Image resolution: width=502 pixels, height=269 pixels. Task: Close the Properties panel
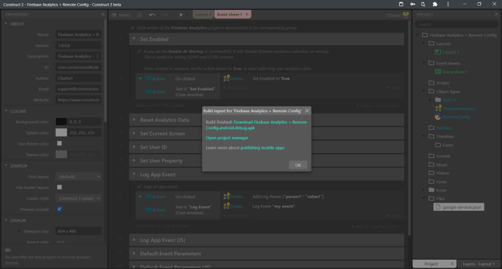[103, 14]
